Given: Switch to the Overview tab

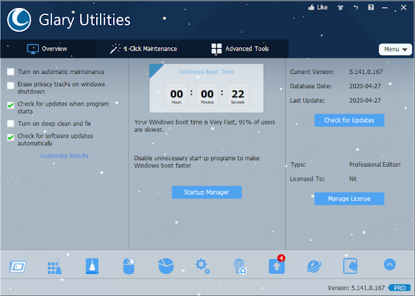Looking at the screenshot, I should coord(47,49).
